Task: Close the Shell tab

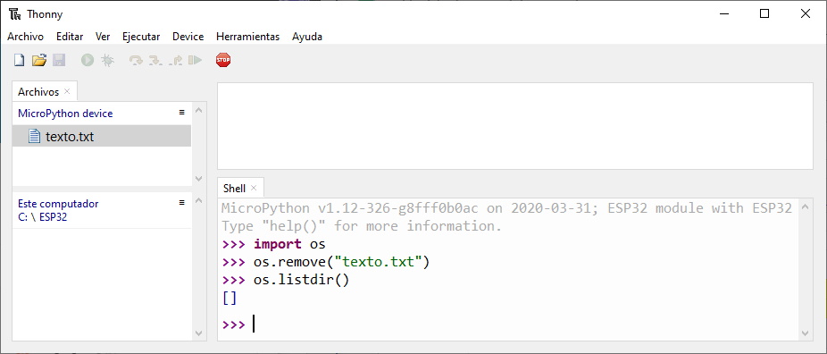Action: [x=254, y=188]
